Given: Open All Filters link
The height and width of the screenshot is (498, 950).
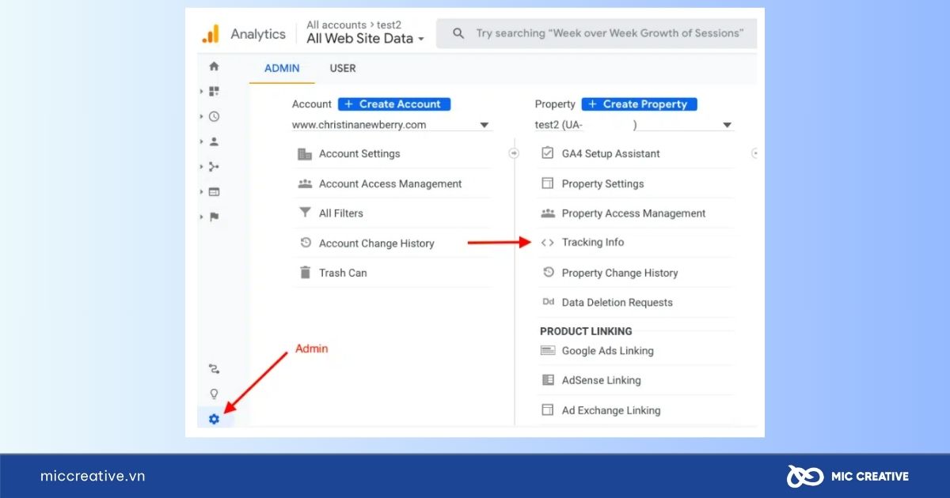Looking at the screenshot, I should 341,213.
